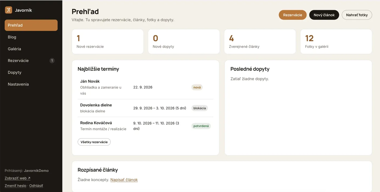
Task: Click the 'Obhliadka a zameranie u vás' description
Action: click(101, 90)
